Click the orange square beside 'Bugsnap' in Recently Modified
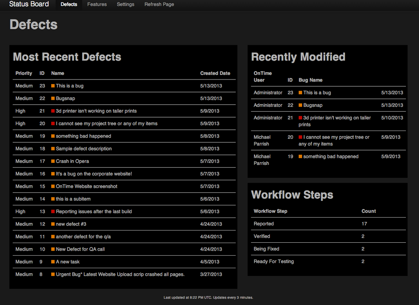Screen dimensions: 419x305 [300, 105]
